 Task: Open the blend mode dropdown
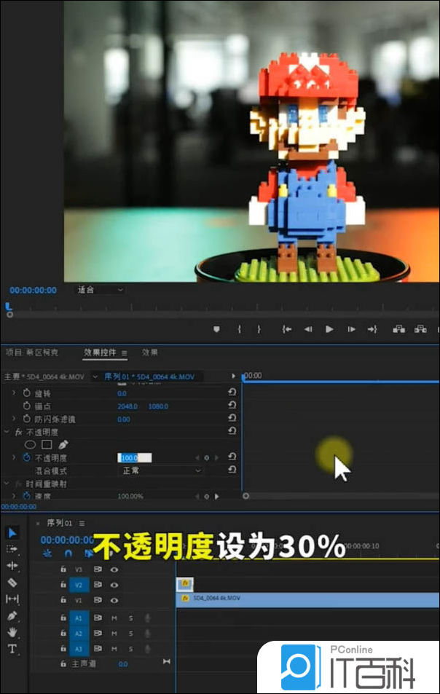161,471
